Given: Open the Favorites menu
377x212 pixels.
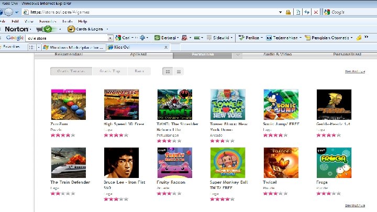Looking at the screenshot, I should [48, 21].
